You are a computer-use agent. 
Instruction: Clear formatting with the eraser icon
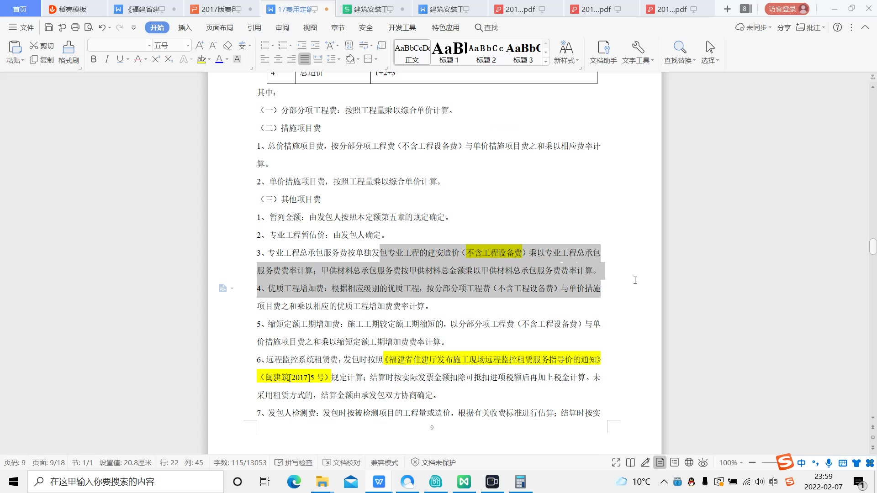click(227, 45)
